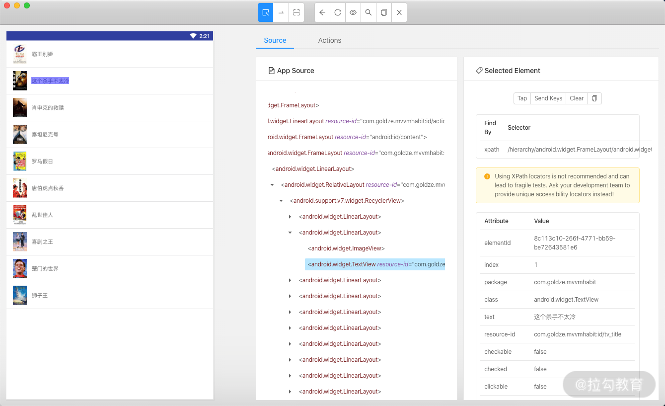Tap 肖申克的救赎 title in the list
This screenshot has height=406, width=665.
click(48, 108)
